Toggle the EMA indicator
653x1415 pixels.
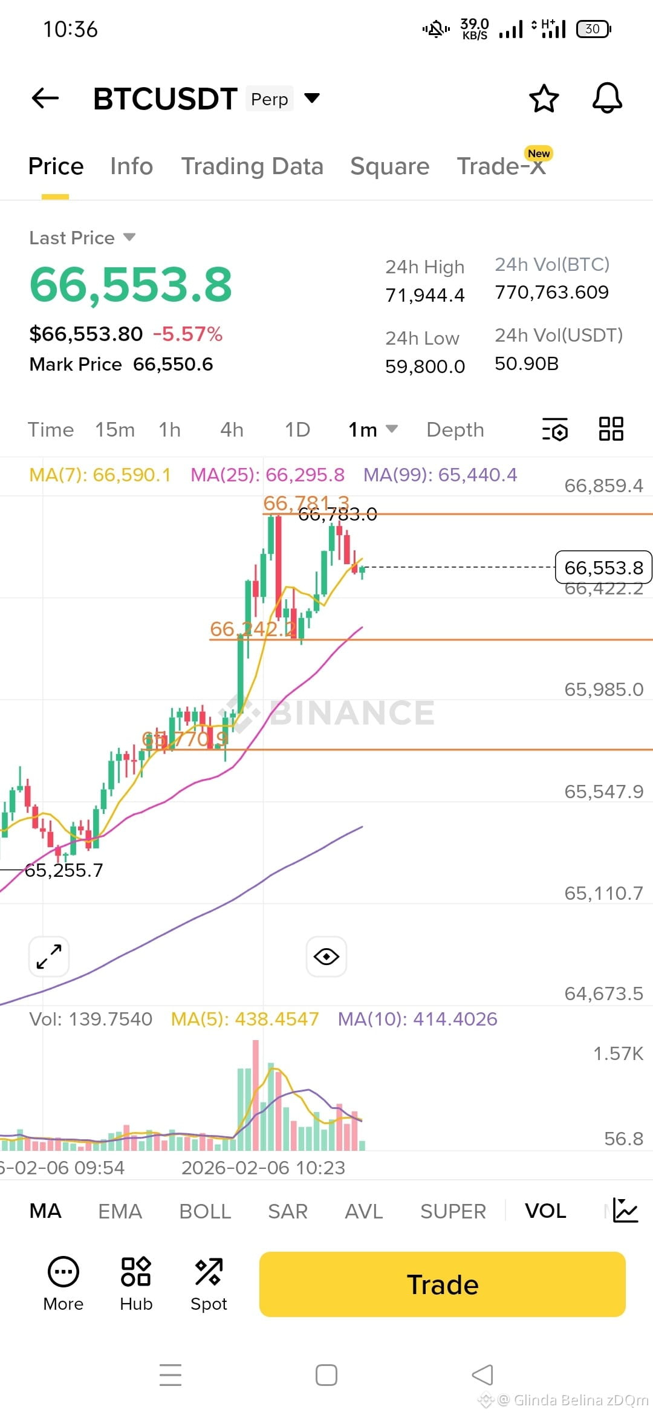120,1211
